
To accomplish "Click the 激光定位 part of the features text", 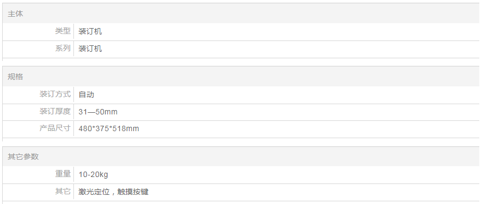I will click(94, 192).
